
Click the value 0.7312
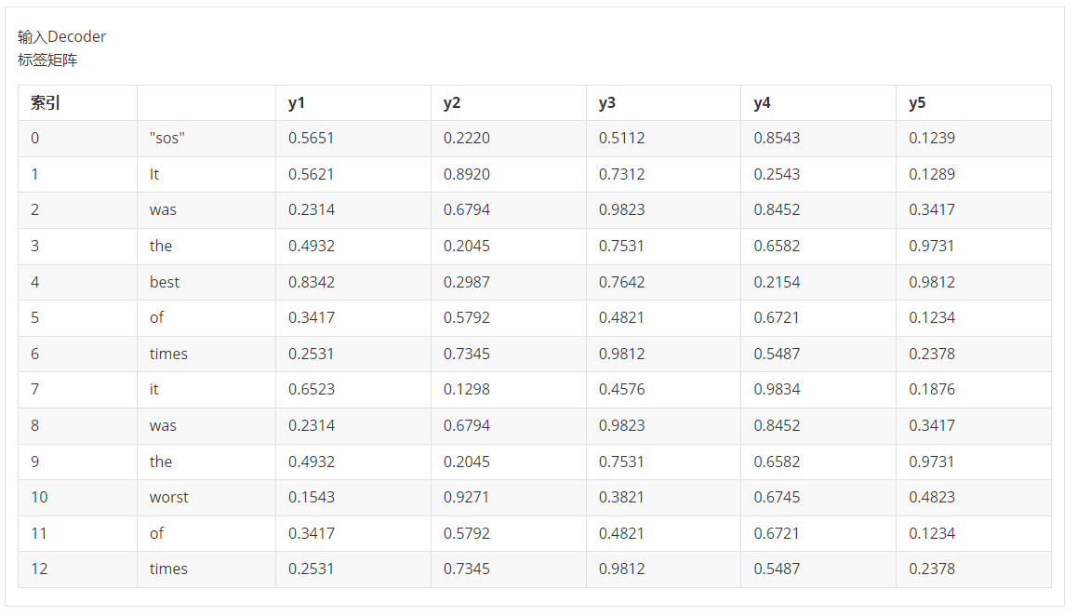621,175
